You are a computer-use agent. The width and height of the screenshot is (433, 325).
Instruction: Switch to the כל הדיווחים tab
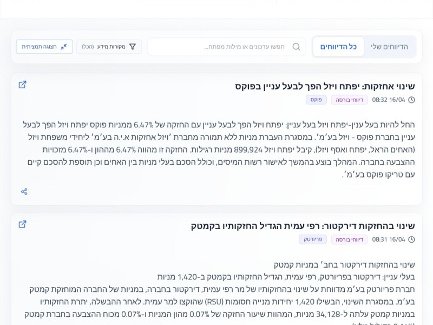(338, 47)
